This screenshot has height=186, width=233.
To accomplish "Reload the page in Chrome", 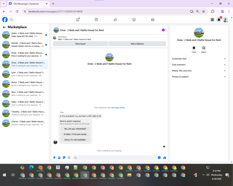I will pos(17,11).
